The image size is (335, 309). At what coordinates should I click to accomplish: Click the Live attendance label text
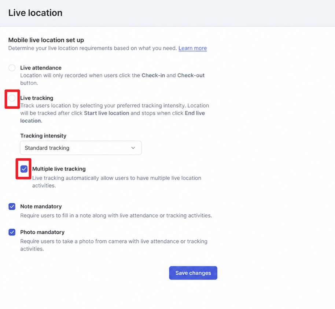[41, 68]
